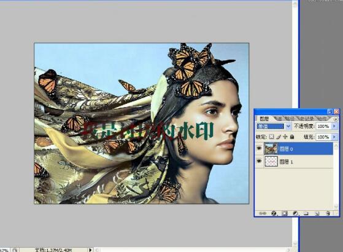Screen dimensions: 343x252
Task: Hide 图层 1 using its eye icon
Action: point(259,161)
